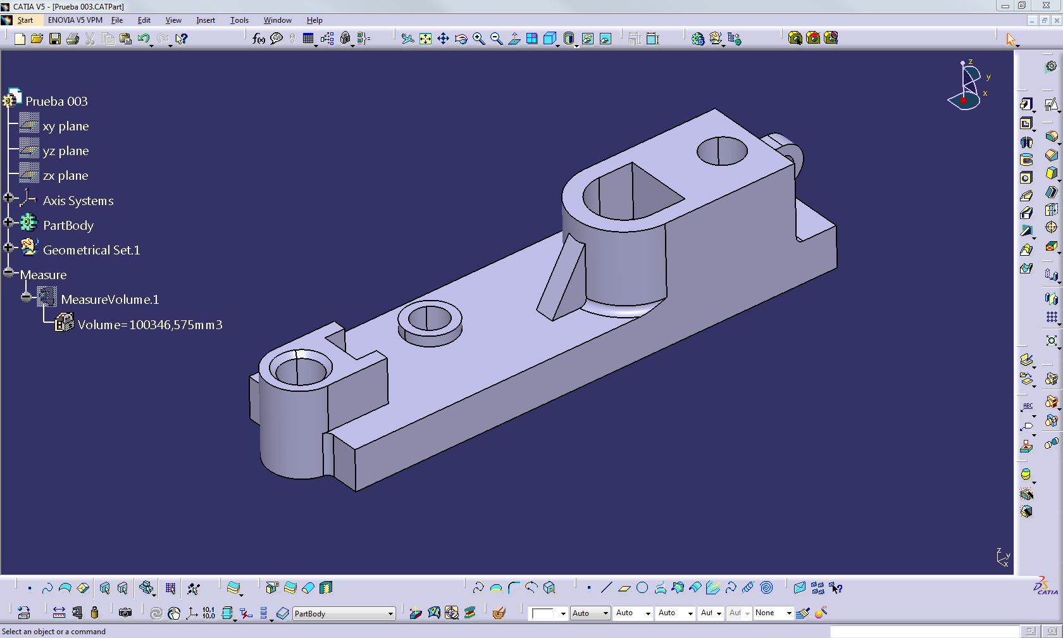
Task: Click the Circle tool in bottom toolbar
Action: pos(642,588)
